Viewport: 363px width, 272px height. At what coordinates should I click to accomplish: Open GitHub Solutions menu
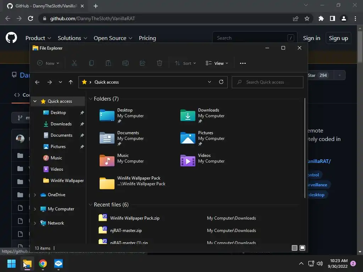[x=72, y=38]
